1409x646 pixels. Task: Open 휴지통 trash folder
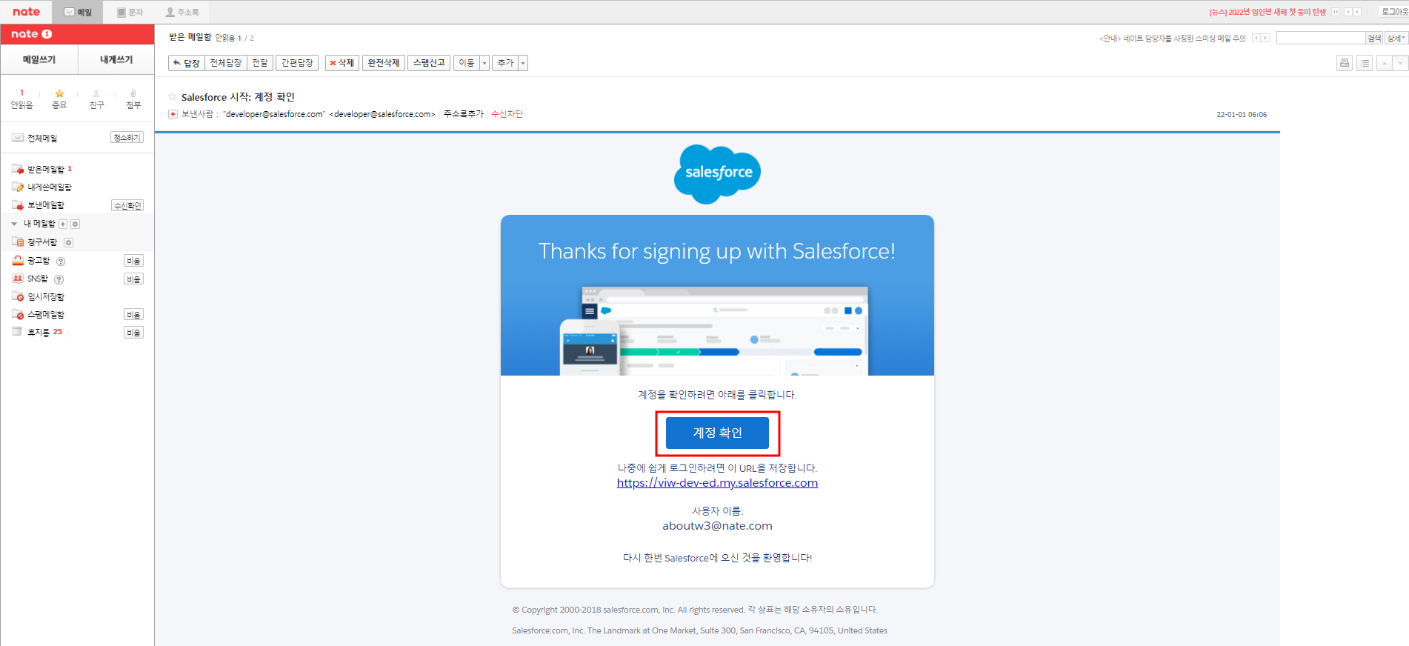(37, 332)
